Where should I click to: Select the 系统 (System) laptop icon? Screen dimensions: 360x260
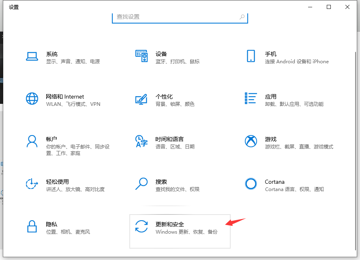tap(32, 57)
